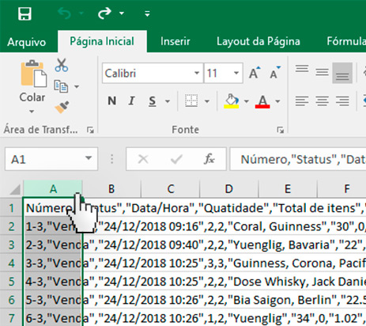The height and width of the screenshot is (326, 366).
Task: Click the Cut scissors icon
Action: click(x=62, y=65)
